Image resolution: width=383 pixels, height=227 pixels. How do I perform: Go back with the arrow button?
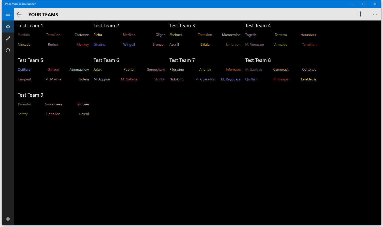pos(19,14)
